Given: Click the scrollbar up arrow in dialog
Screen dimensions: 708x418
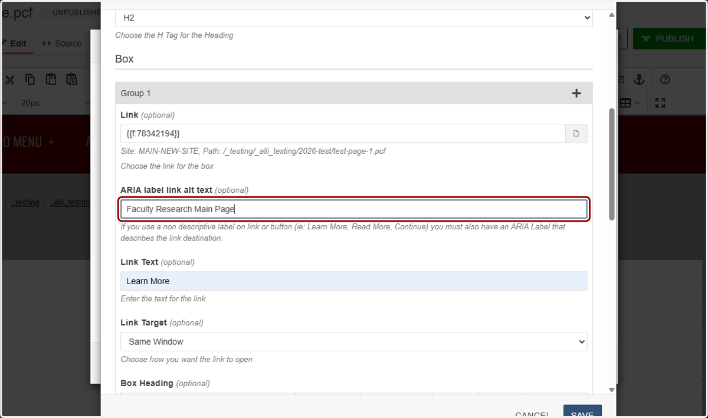Looking at the screenshot, I should pos(611,15).
